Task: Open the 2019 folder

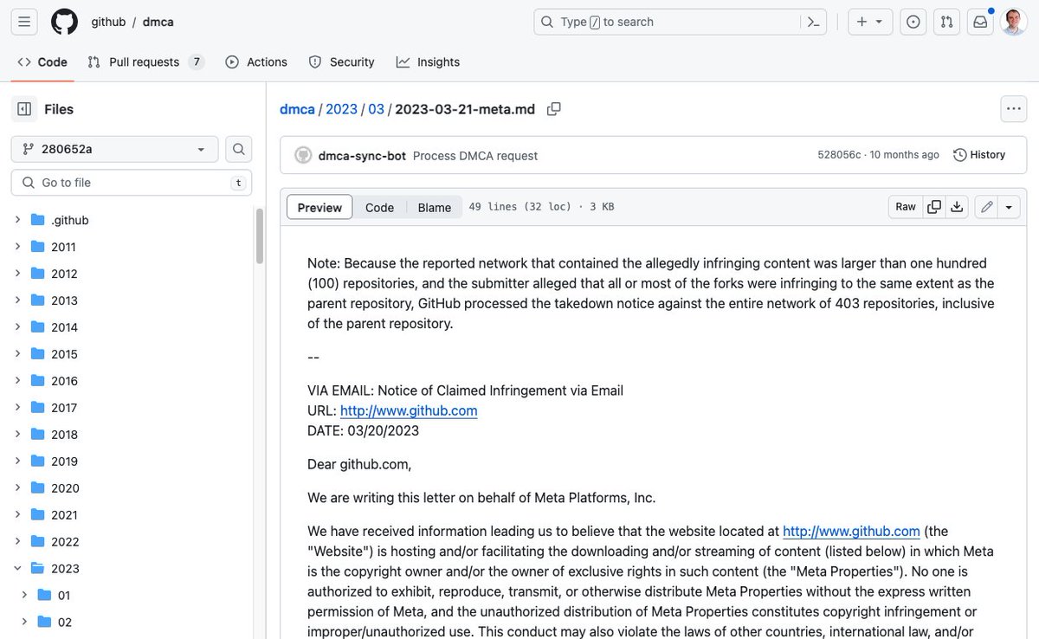Action: pyautogui.click(x=64, y=461)
